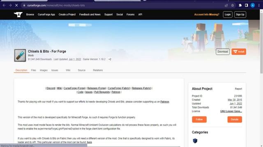Click the Created May 30, 2015 date
This screenshot has height=147, width=263.
coord(235,100)
